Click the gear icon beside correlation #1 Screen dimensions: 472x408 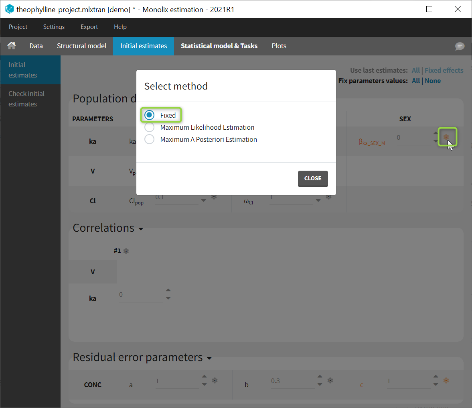[x=126, y=251]
